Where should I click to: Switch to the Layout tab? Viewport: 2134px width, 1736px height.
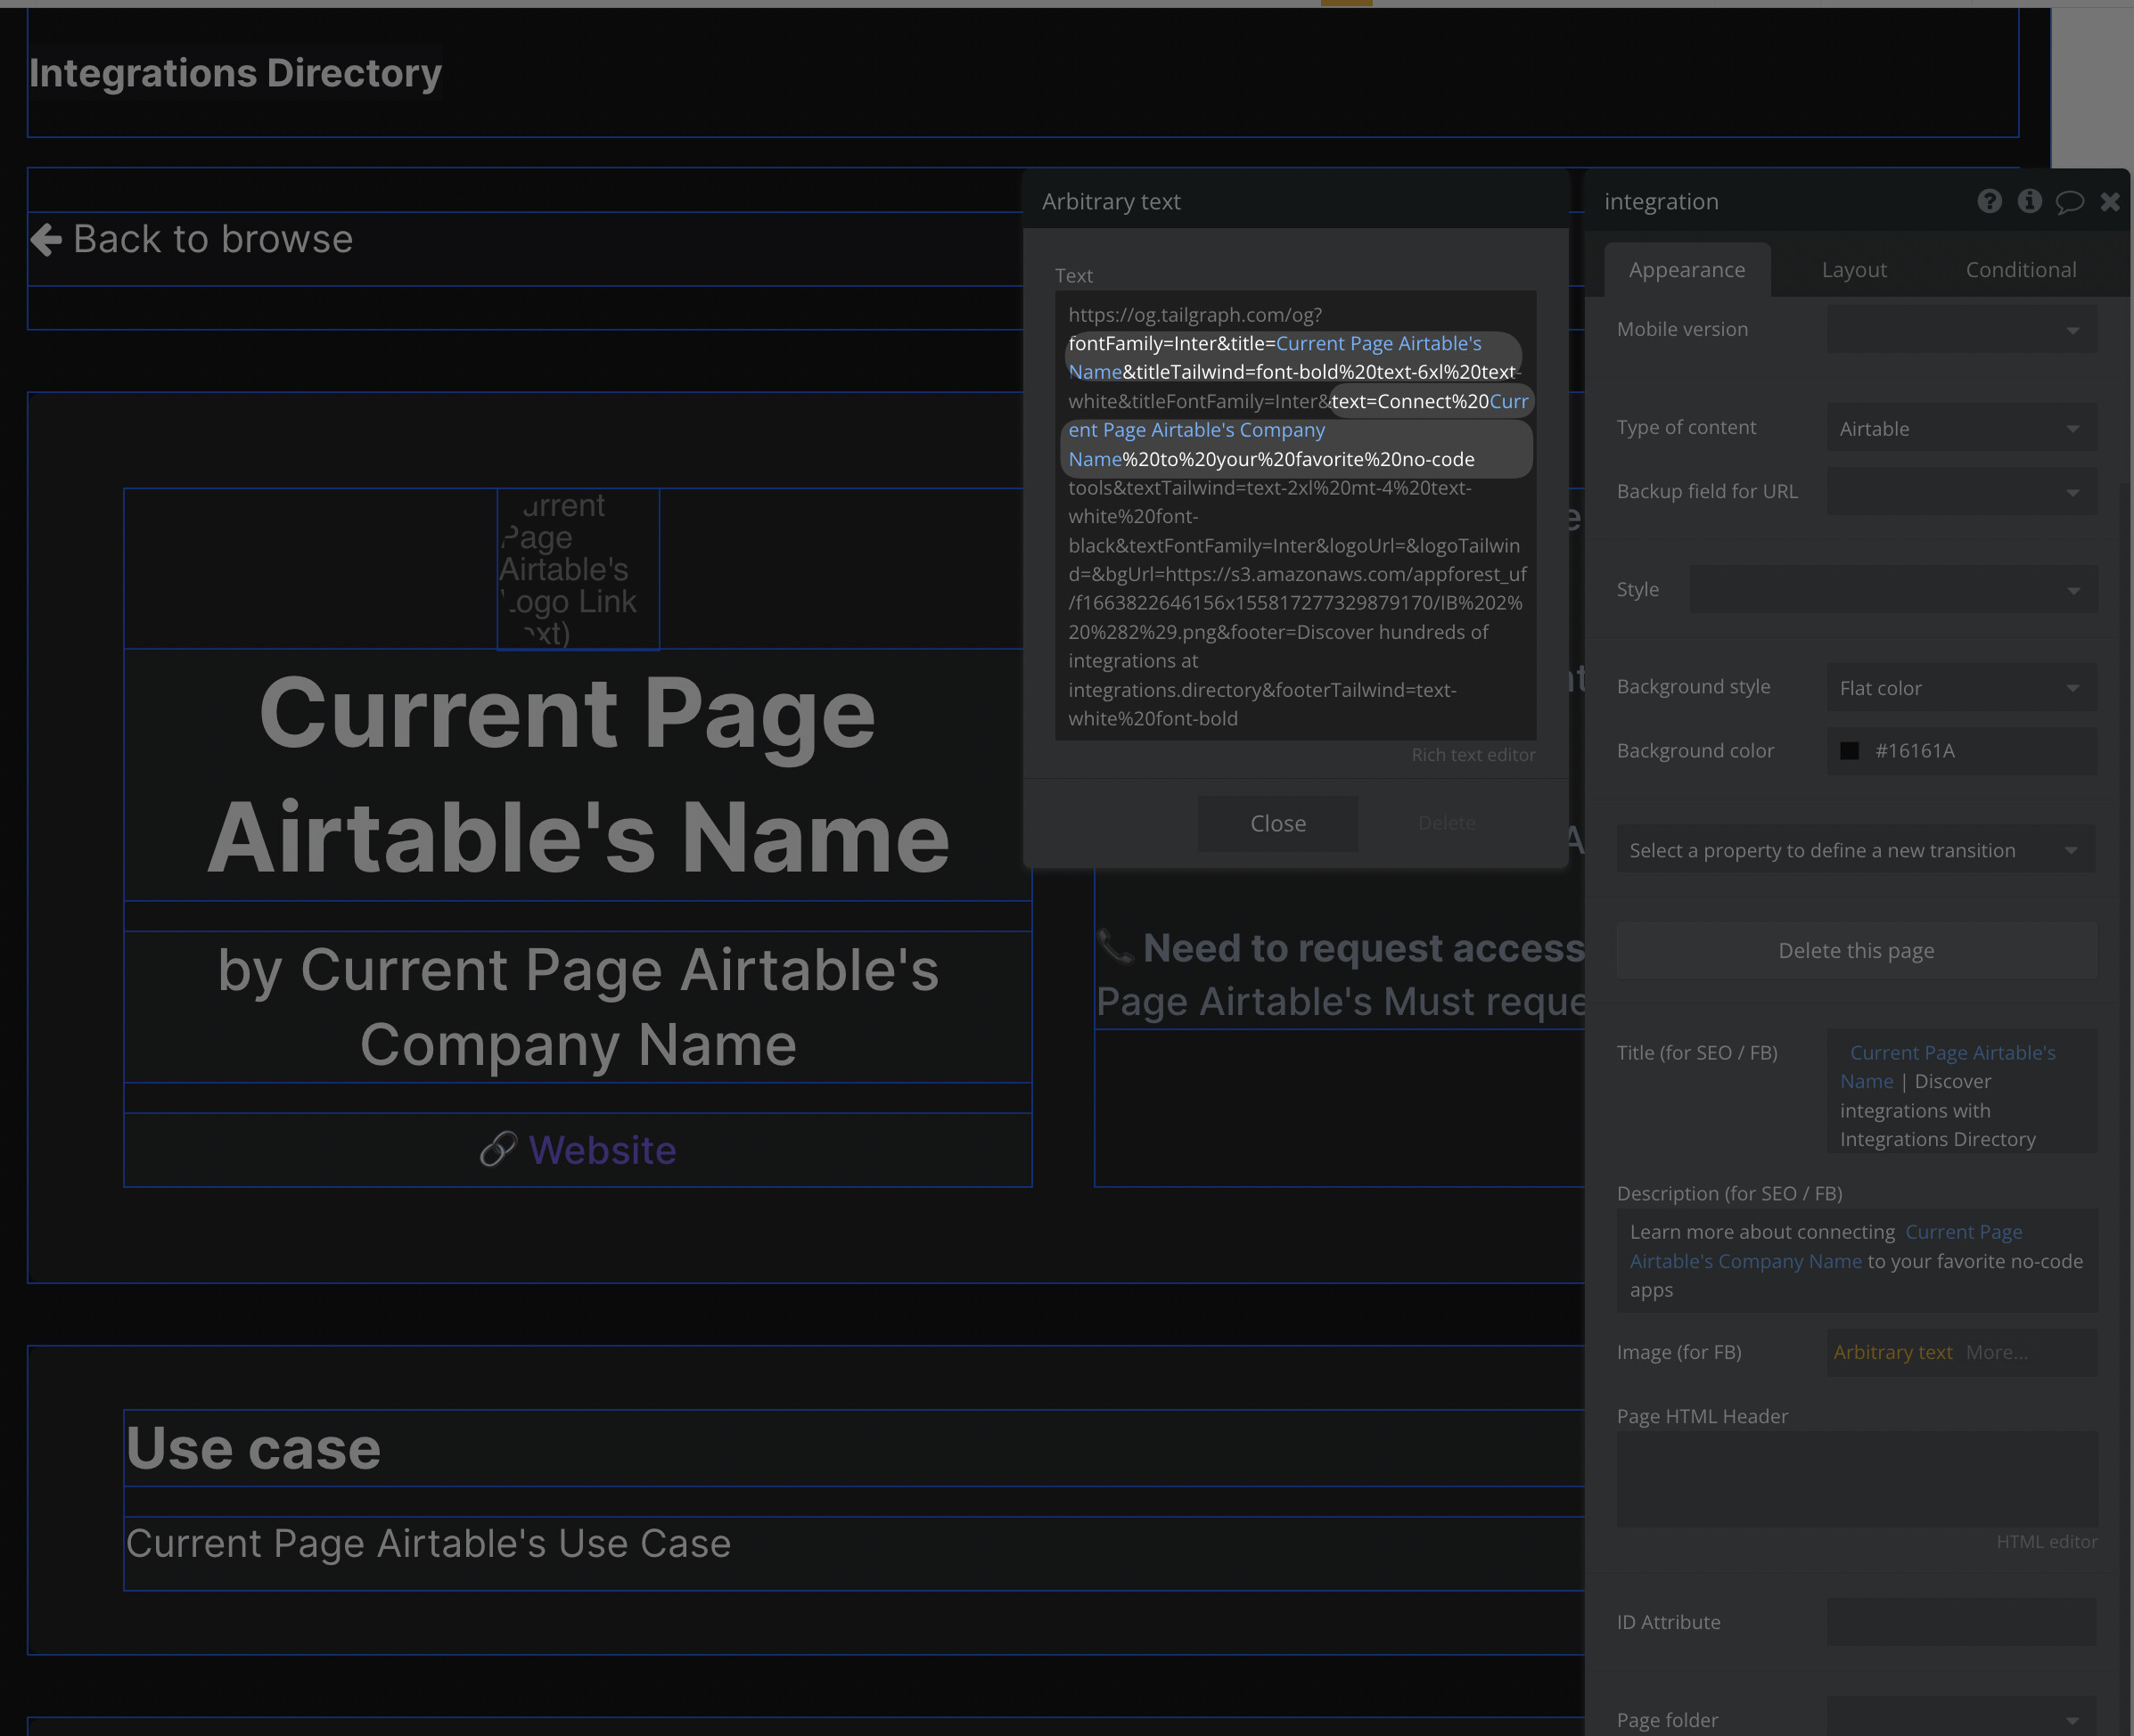[1854, 269]
